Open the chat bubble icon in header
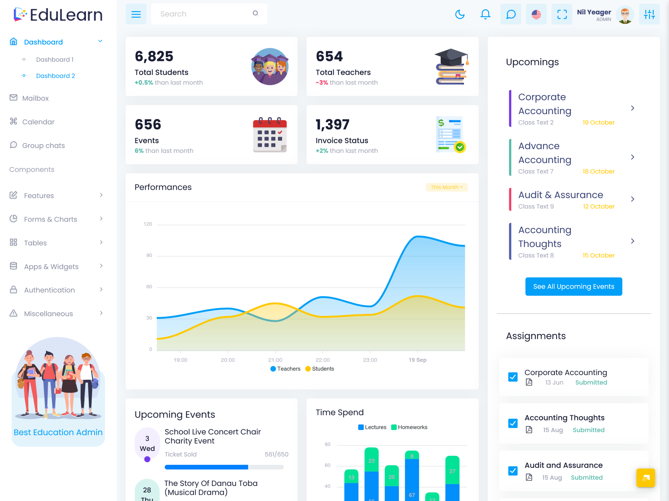Image resolution: width=669 pixels, height=501 pixels. (511, 14)
